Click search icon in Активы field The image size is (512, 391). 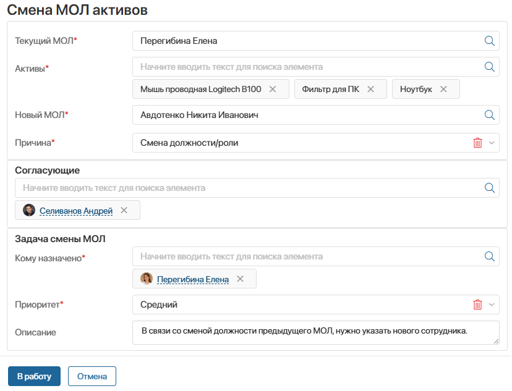489,67
